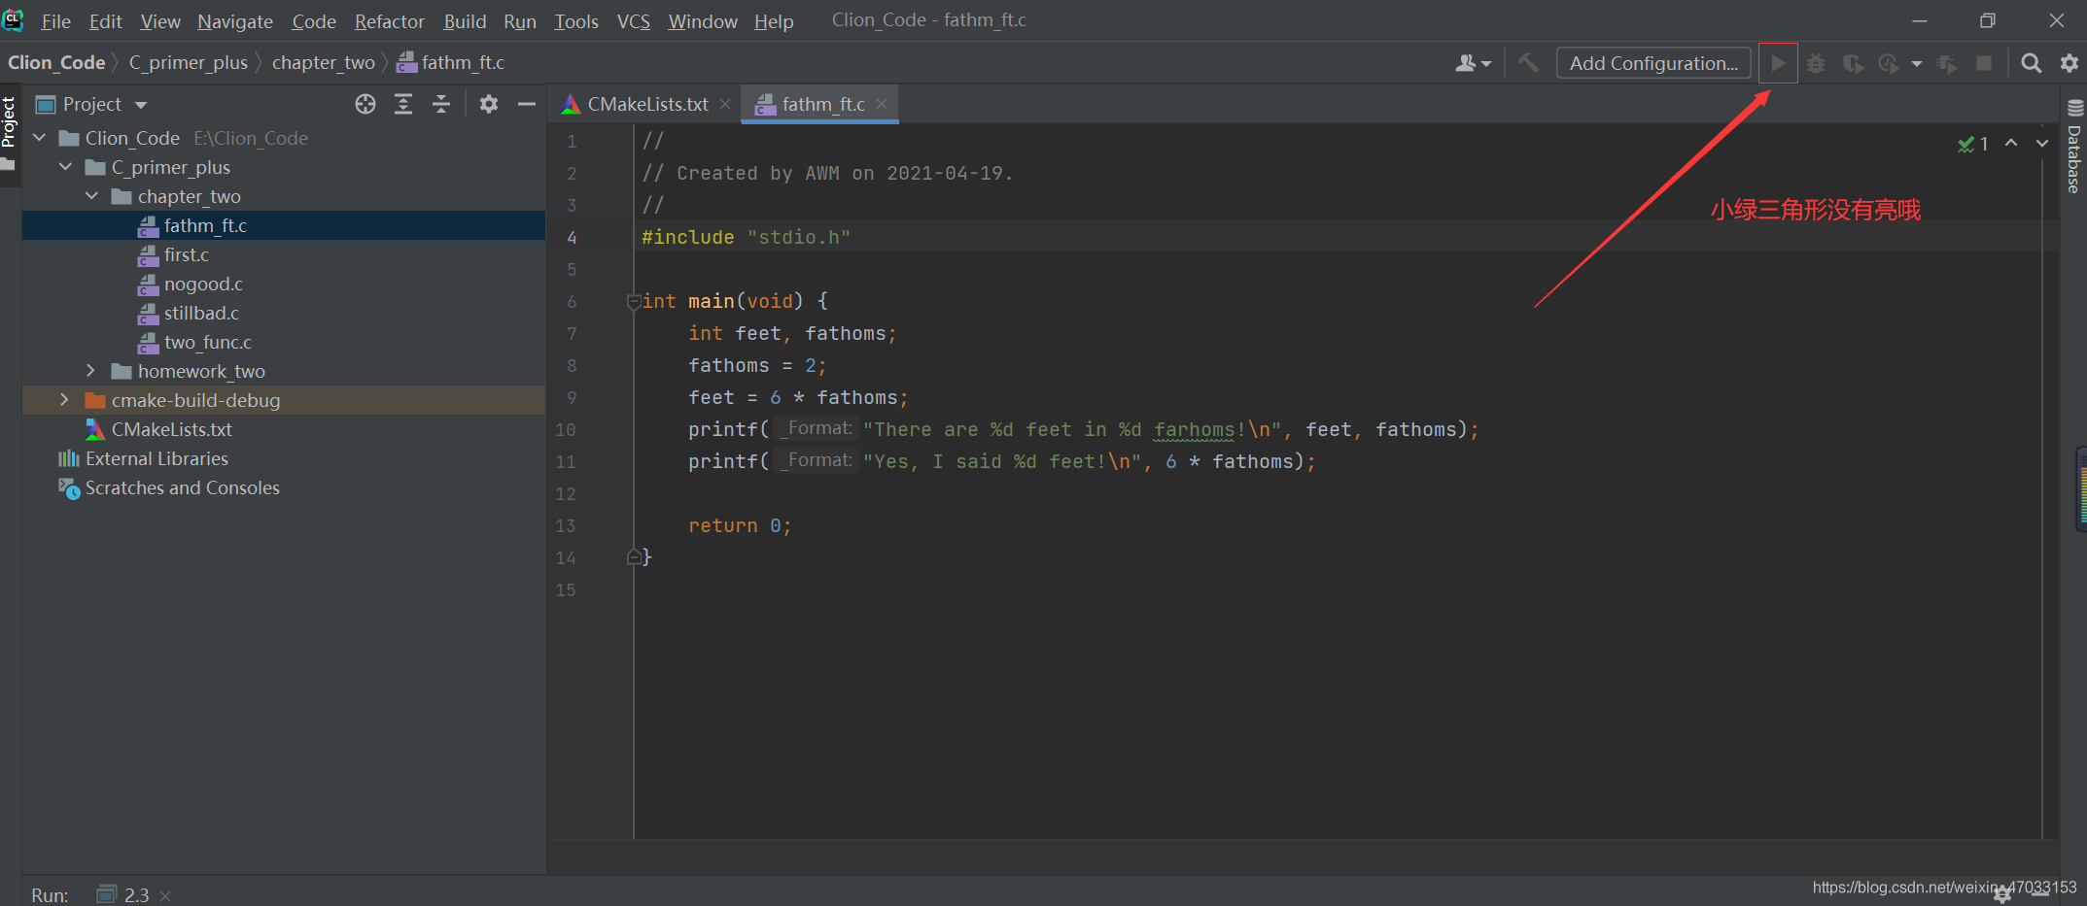
Task: Switch to fathm_ft.c editor tab
Action: 822,104
